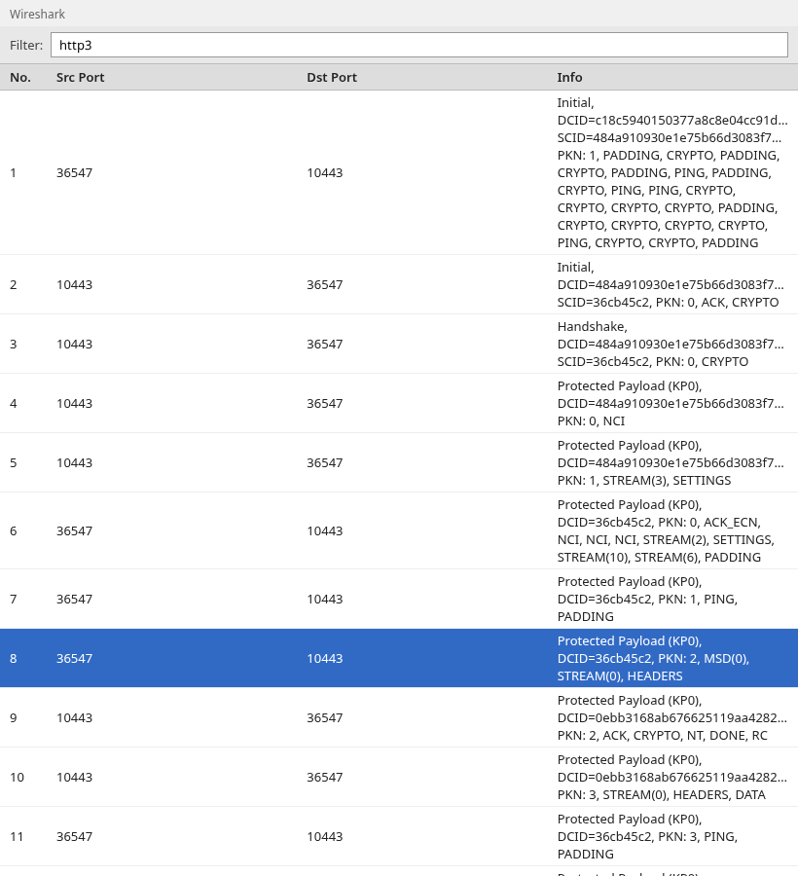Click Info text PKN: 1, PING, PADDING in packet 7
The width and height of the screenshot is (798, 876).
click(647, 599)
